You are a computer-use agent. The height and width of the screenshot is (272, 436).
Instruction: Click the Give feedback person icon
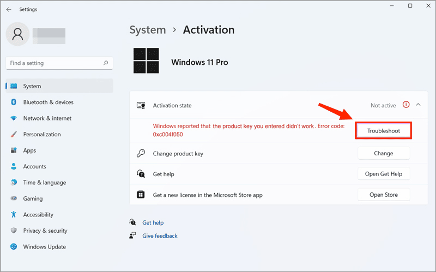click(x=132, y=235)
